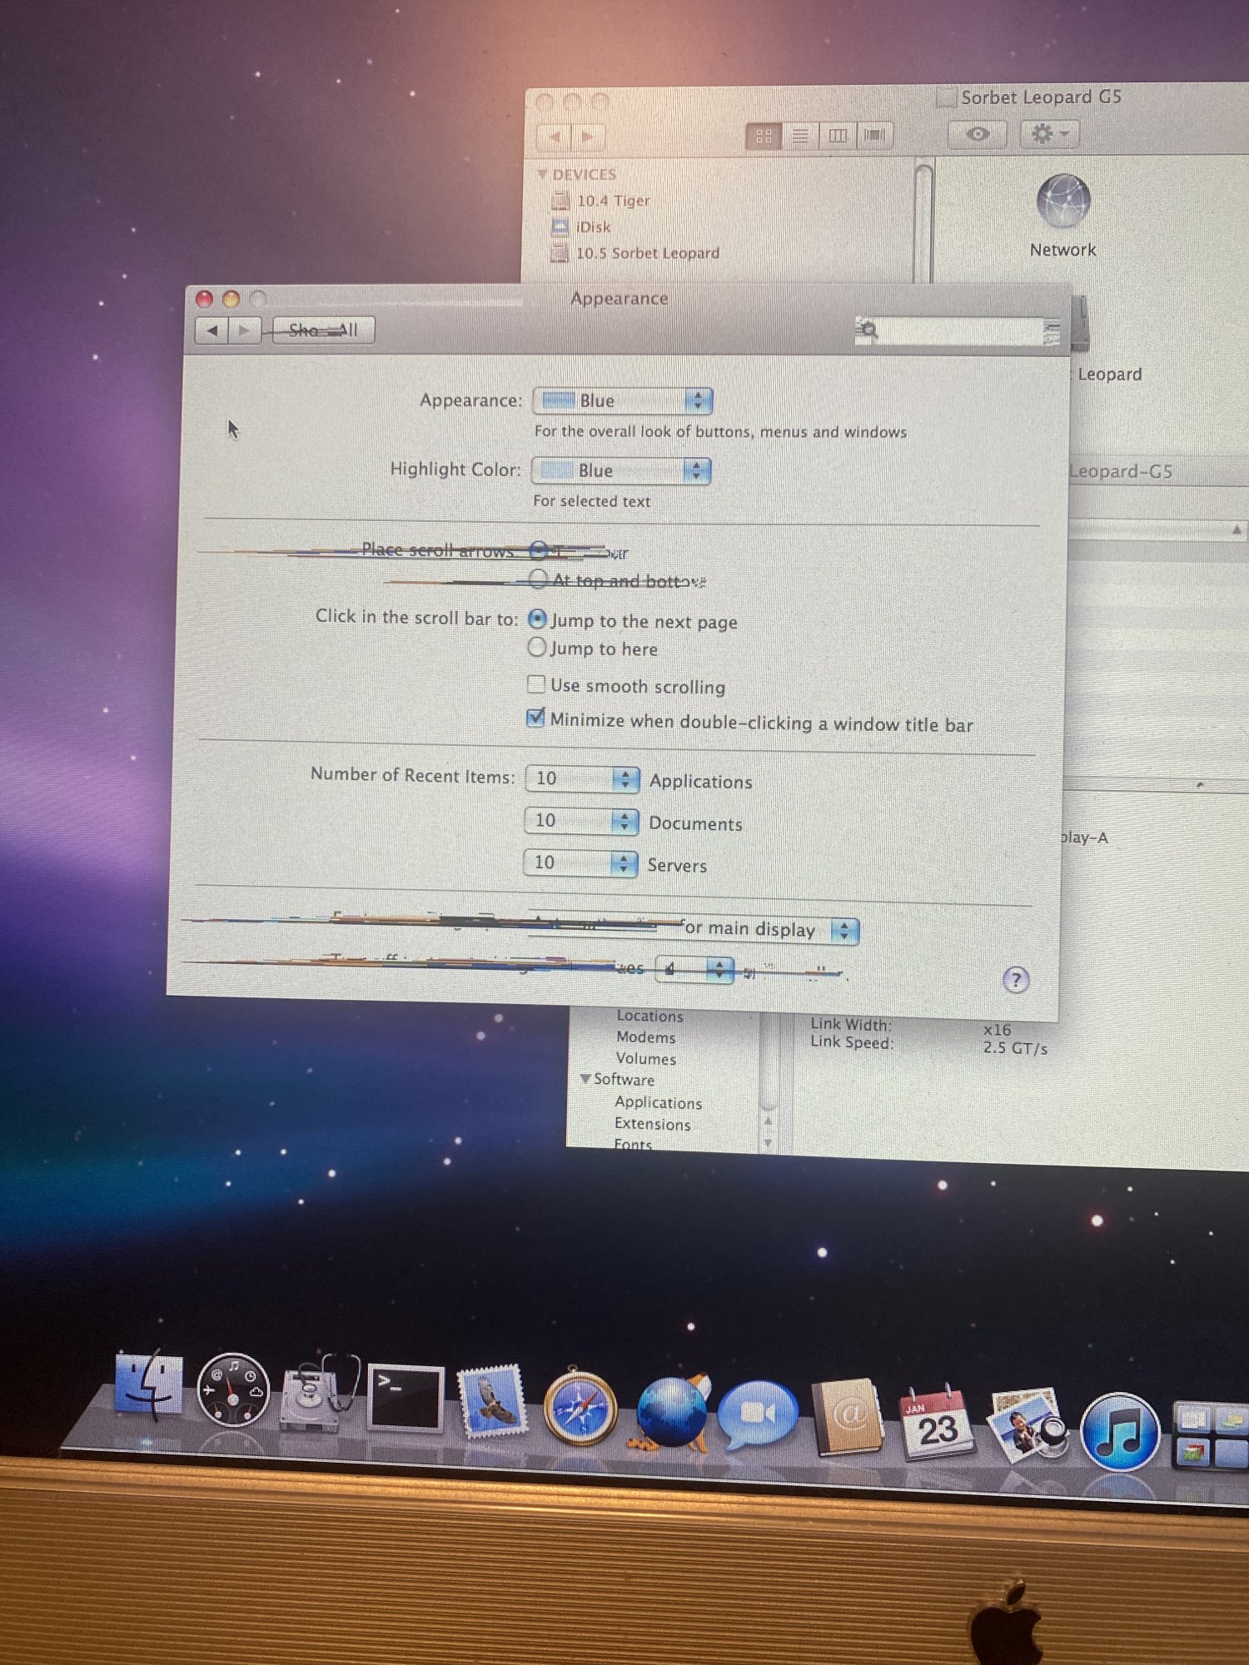The image size is (1249, 1665).
Task: Select 10.5 Sorbet Leopard volume
Action: [x=648, y=252]
